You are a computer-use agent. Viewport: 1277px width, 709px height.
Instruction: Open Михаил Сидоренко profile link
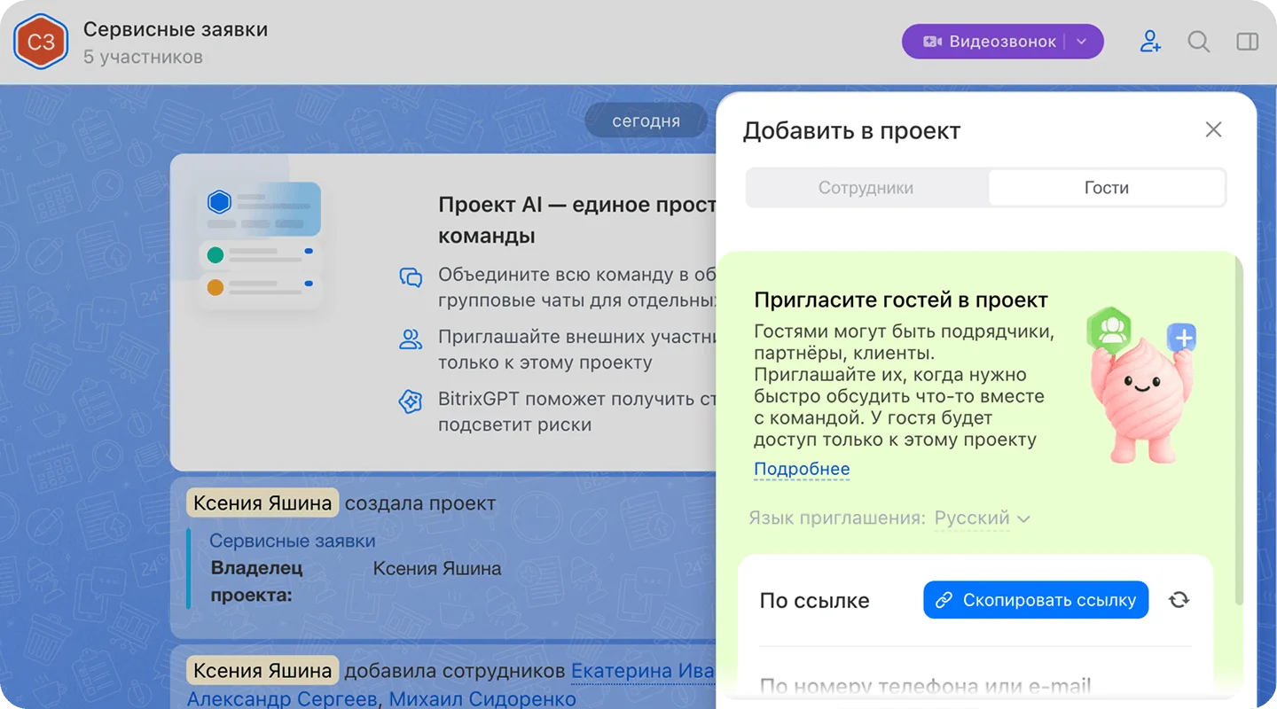[x=482, y=699]
